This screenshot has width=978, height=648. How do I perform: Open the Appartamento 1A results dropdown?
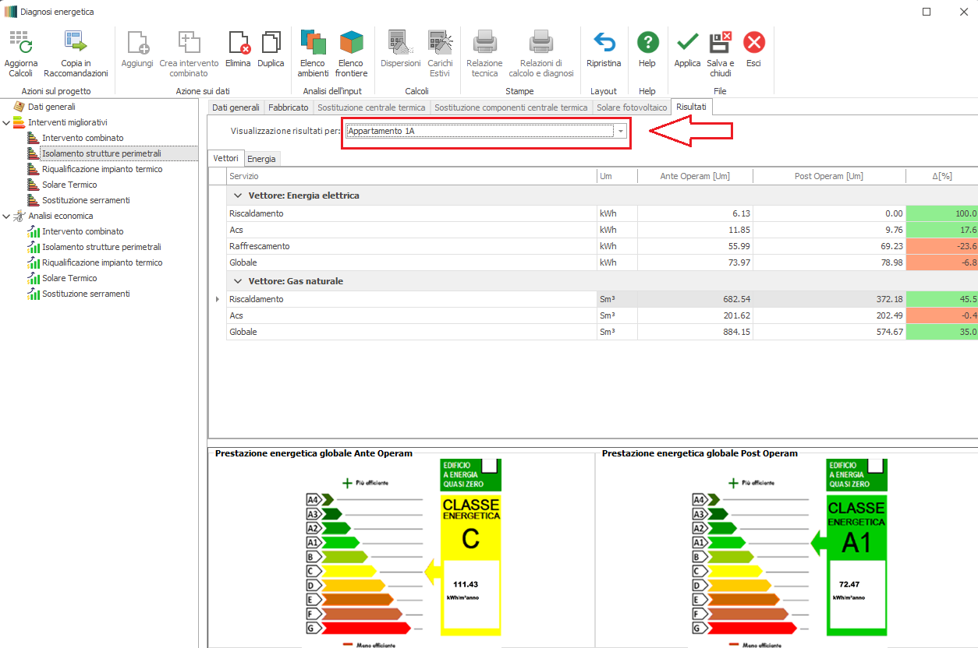(x=621, y=132)
